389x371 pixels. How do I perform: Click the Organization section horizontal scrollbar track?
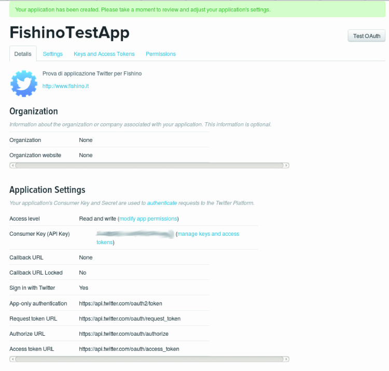point(149,165)
